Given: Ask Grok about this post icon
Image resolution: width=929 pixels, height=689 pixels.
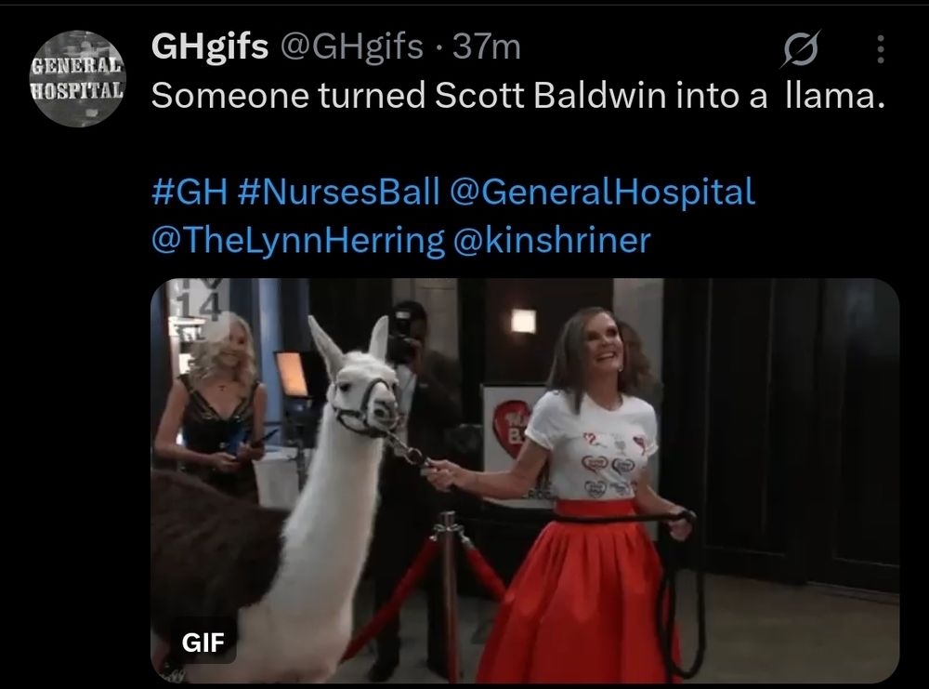Looking at the screenshot, I should (x=801, y=48).
